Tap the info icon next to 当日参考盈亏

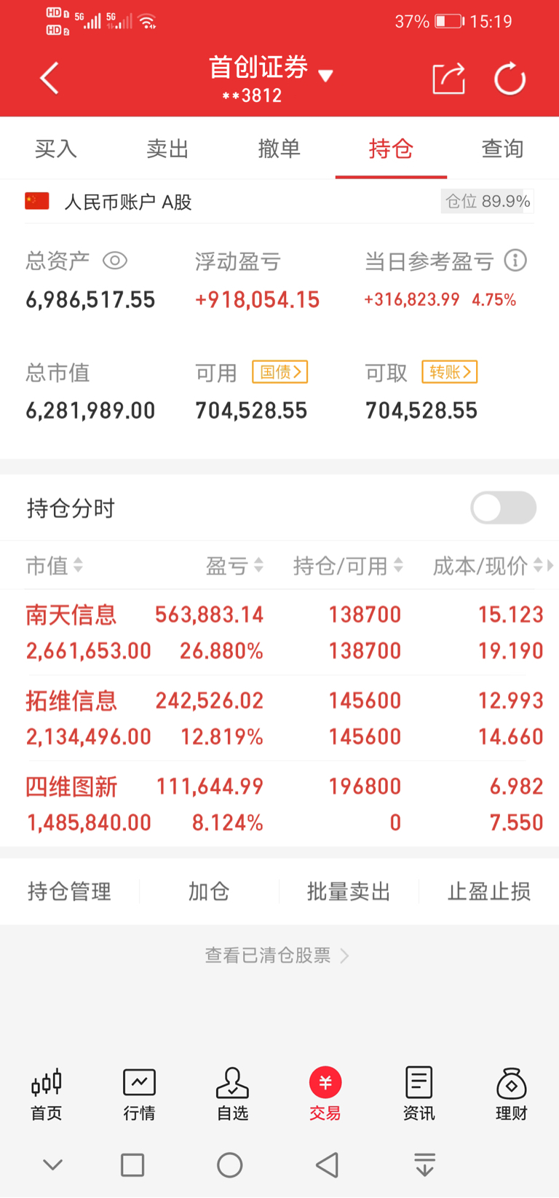(x=518, y=260)
